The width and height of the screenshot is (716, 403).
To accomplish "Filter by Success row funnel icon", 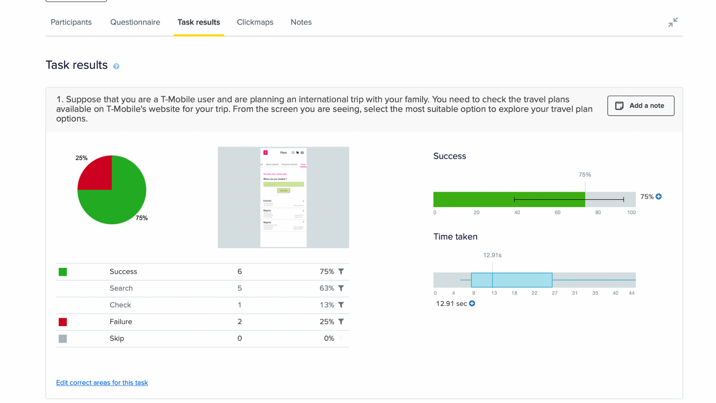I will (x=341, y=272).
